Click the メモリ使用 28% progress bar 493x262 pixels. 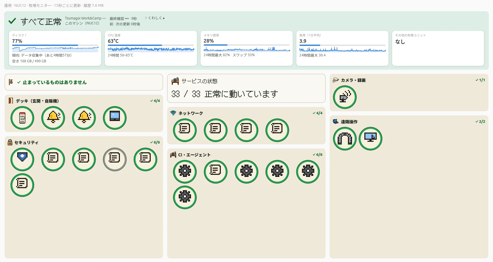pyautogui.click(x=246, y=45)
